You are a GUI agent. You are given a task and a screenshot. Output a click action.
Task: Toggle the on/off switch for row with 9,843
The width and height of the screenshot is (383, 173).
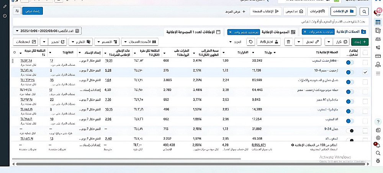pyautogui.click(x=350, y=102)
